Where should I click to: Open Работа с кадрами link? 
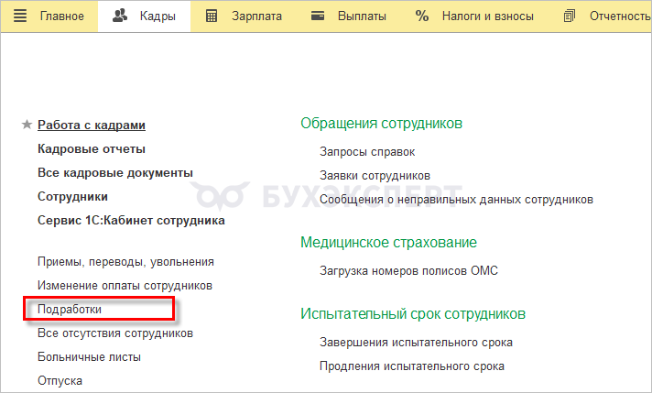[92, 126]
